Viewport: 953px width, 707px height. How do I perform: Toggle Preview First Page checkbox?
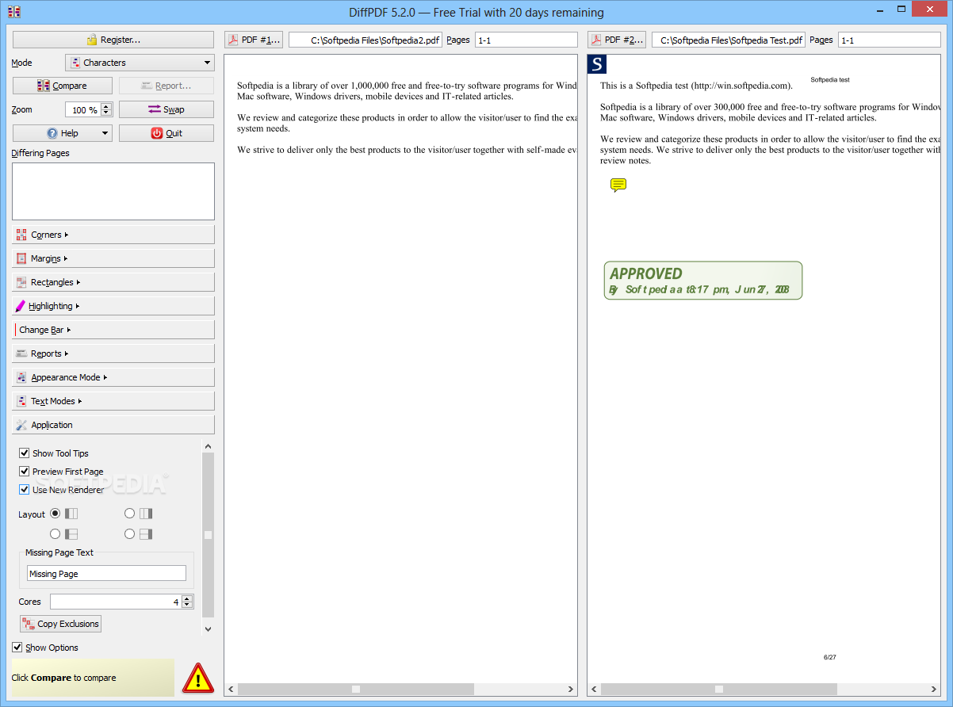point(25,472)
